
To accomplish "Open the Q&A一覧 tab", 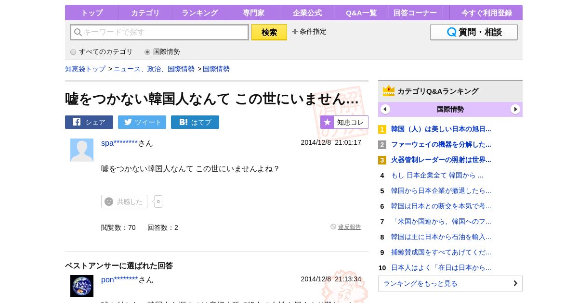I will coord(361,13).
